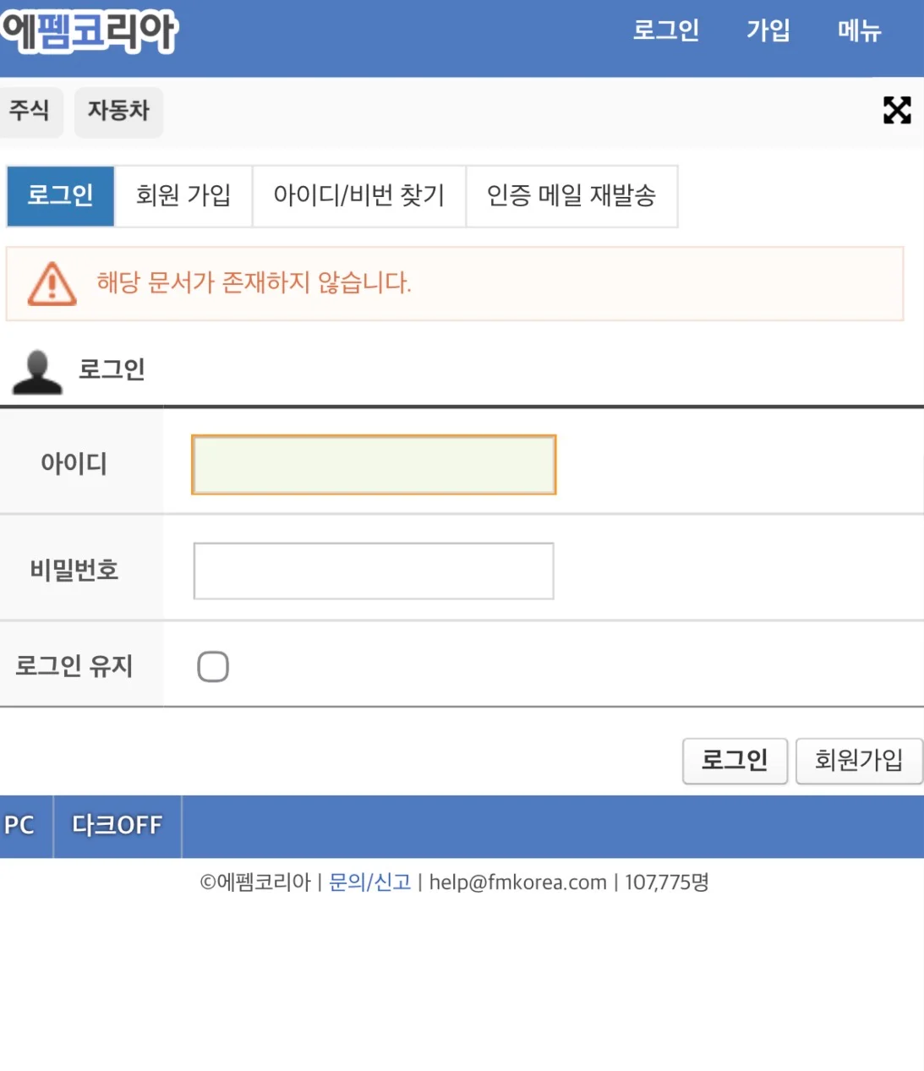Switch to the 회원 가입 tab

click(x=183, y=196)
